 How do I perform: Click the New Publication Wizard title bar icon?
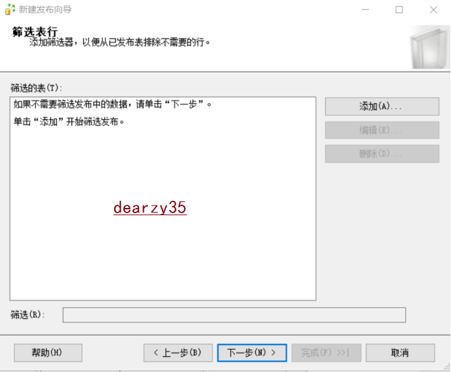click(9, 10)
